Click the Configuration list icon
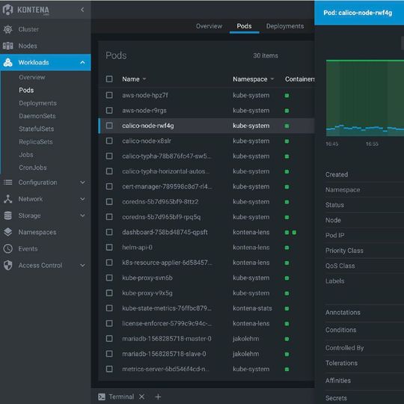Screen dimensions: 404x404 [x=7, y=183]
